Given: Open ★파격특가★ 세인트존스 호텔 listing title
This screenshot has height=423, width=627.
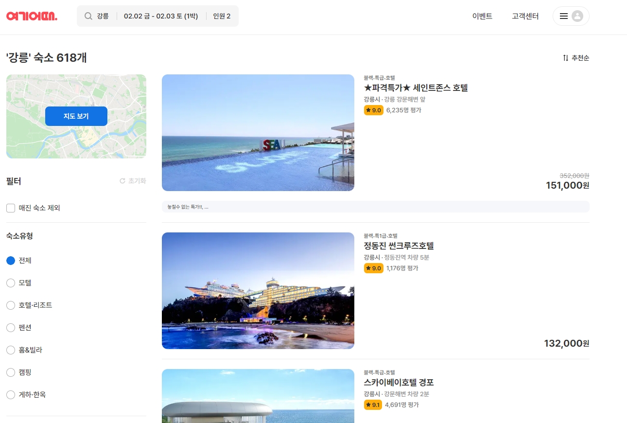Looking at the screenshot, I should [x=416, y=88].
